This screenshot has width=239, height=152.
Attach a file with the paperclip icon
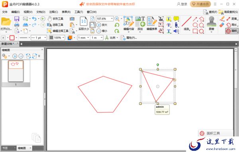[x=176, y=25]
